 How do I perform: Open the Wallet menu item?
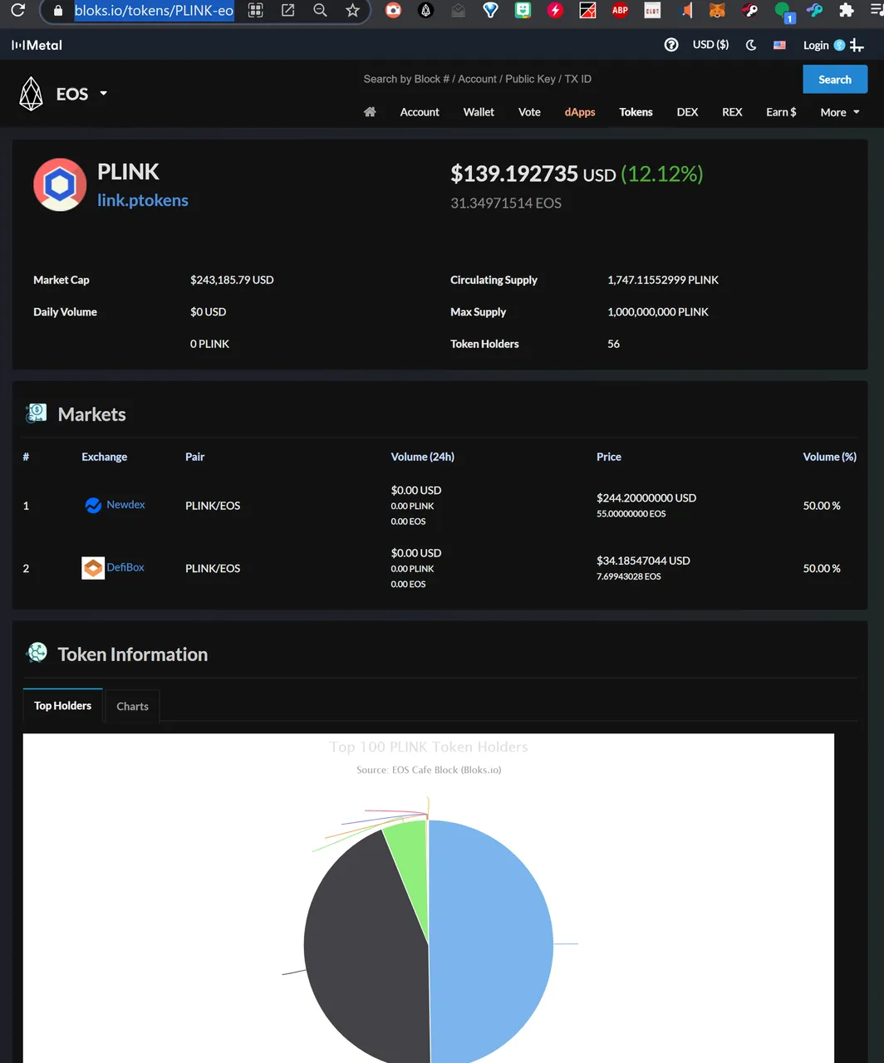[479, 112]
